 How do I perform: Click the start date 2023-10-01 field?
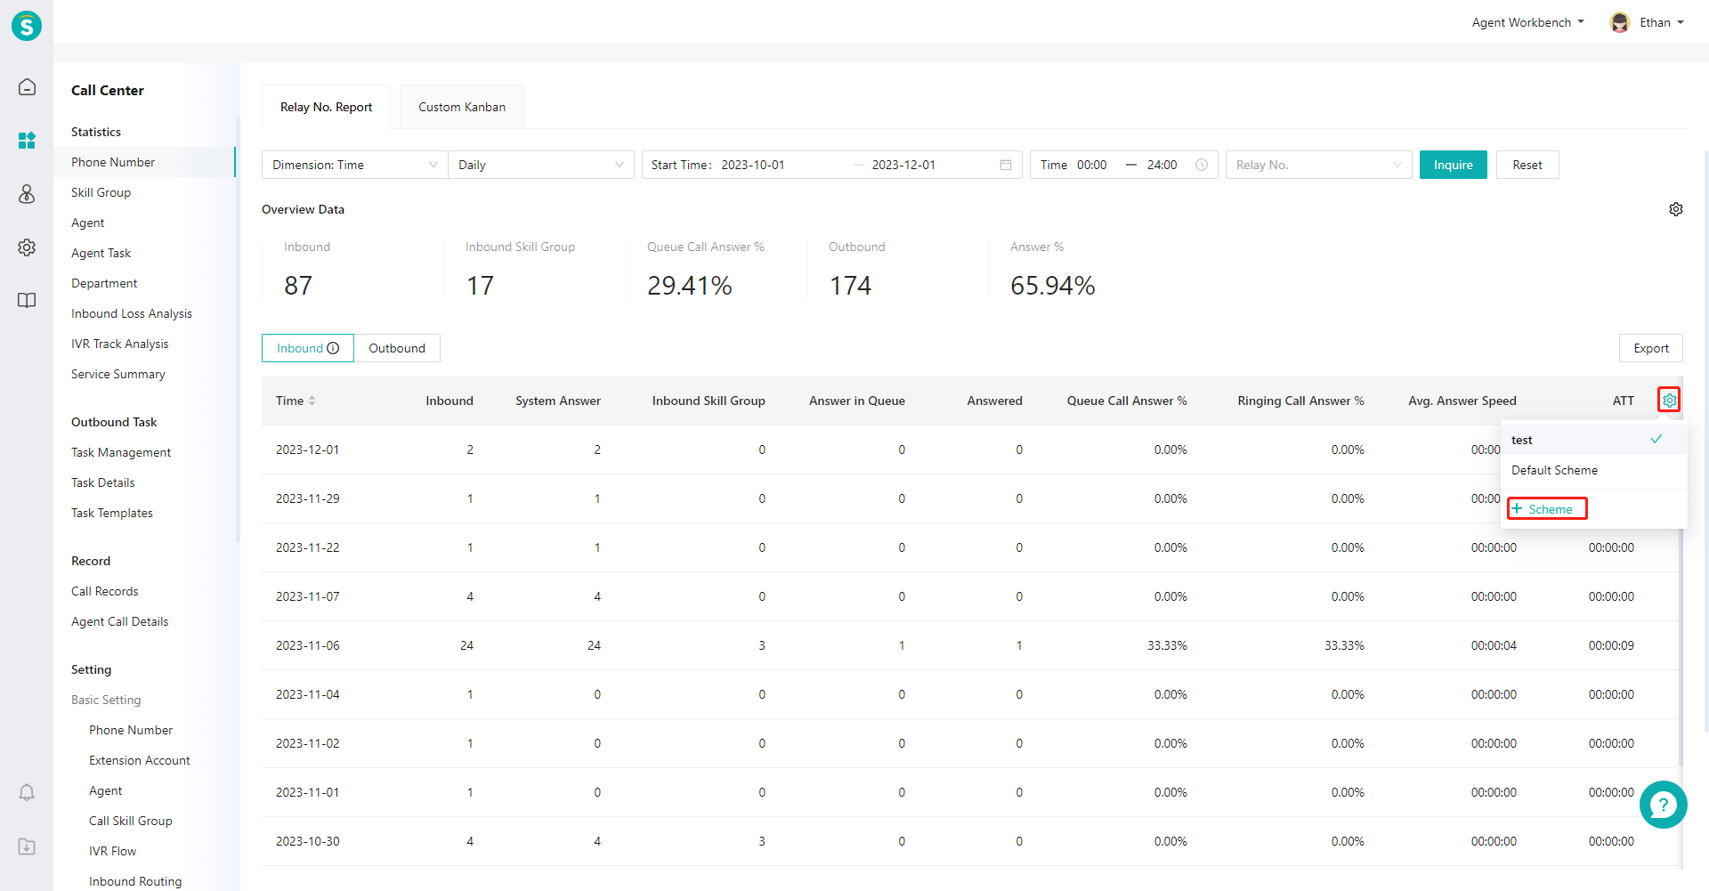pos(753,165)
